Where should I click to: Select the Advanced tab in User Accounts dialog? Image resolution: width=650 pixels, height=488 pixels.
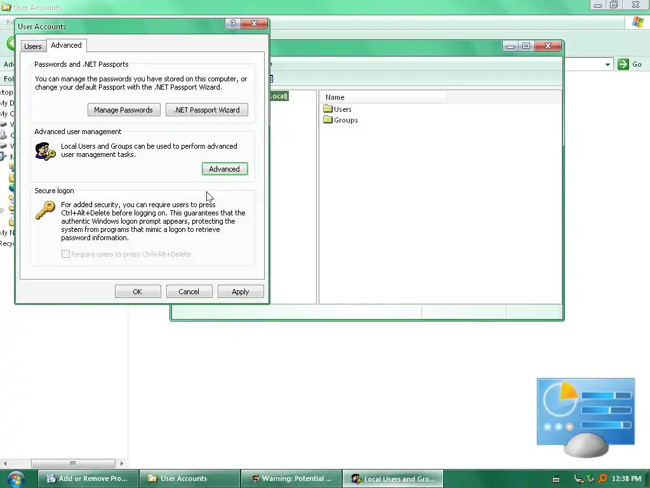point(66,45)
